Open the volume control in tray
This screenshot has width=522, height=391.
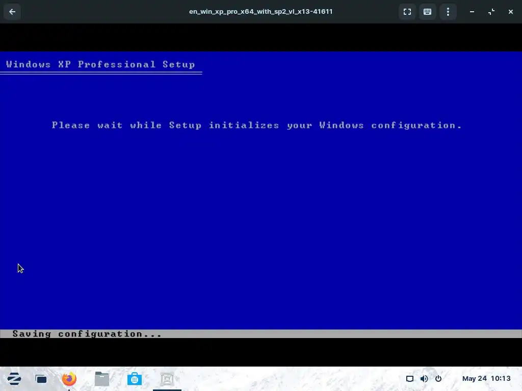424,379
